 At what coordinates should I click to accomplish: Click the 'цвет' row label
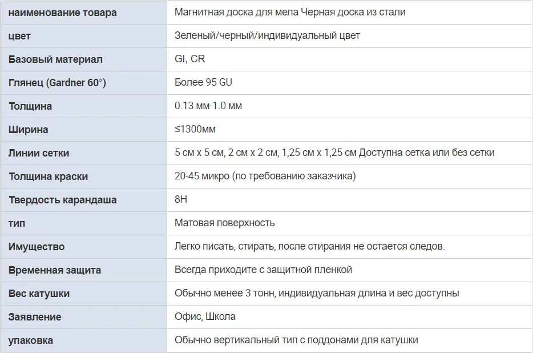[x=20, y=36]
